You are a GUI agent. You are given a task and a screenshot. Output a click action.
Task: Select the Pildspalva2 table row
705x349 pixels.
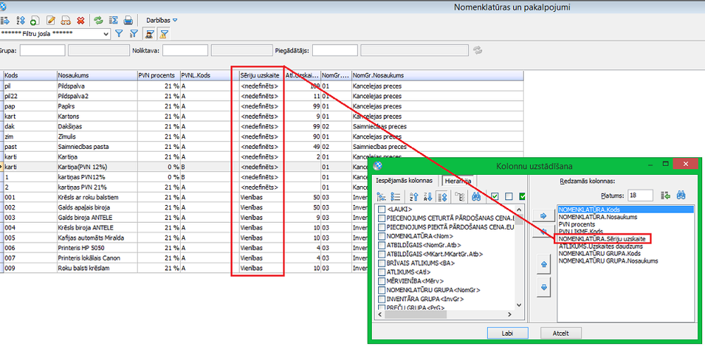262,96
